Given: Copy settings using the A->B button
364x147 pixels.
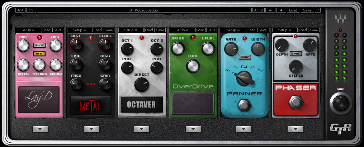Looking at the screenshot, I should [x=258, y=10].
